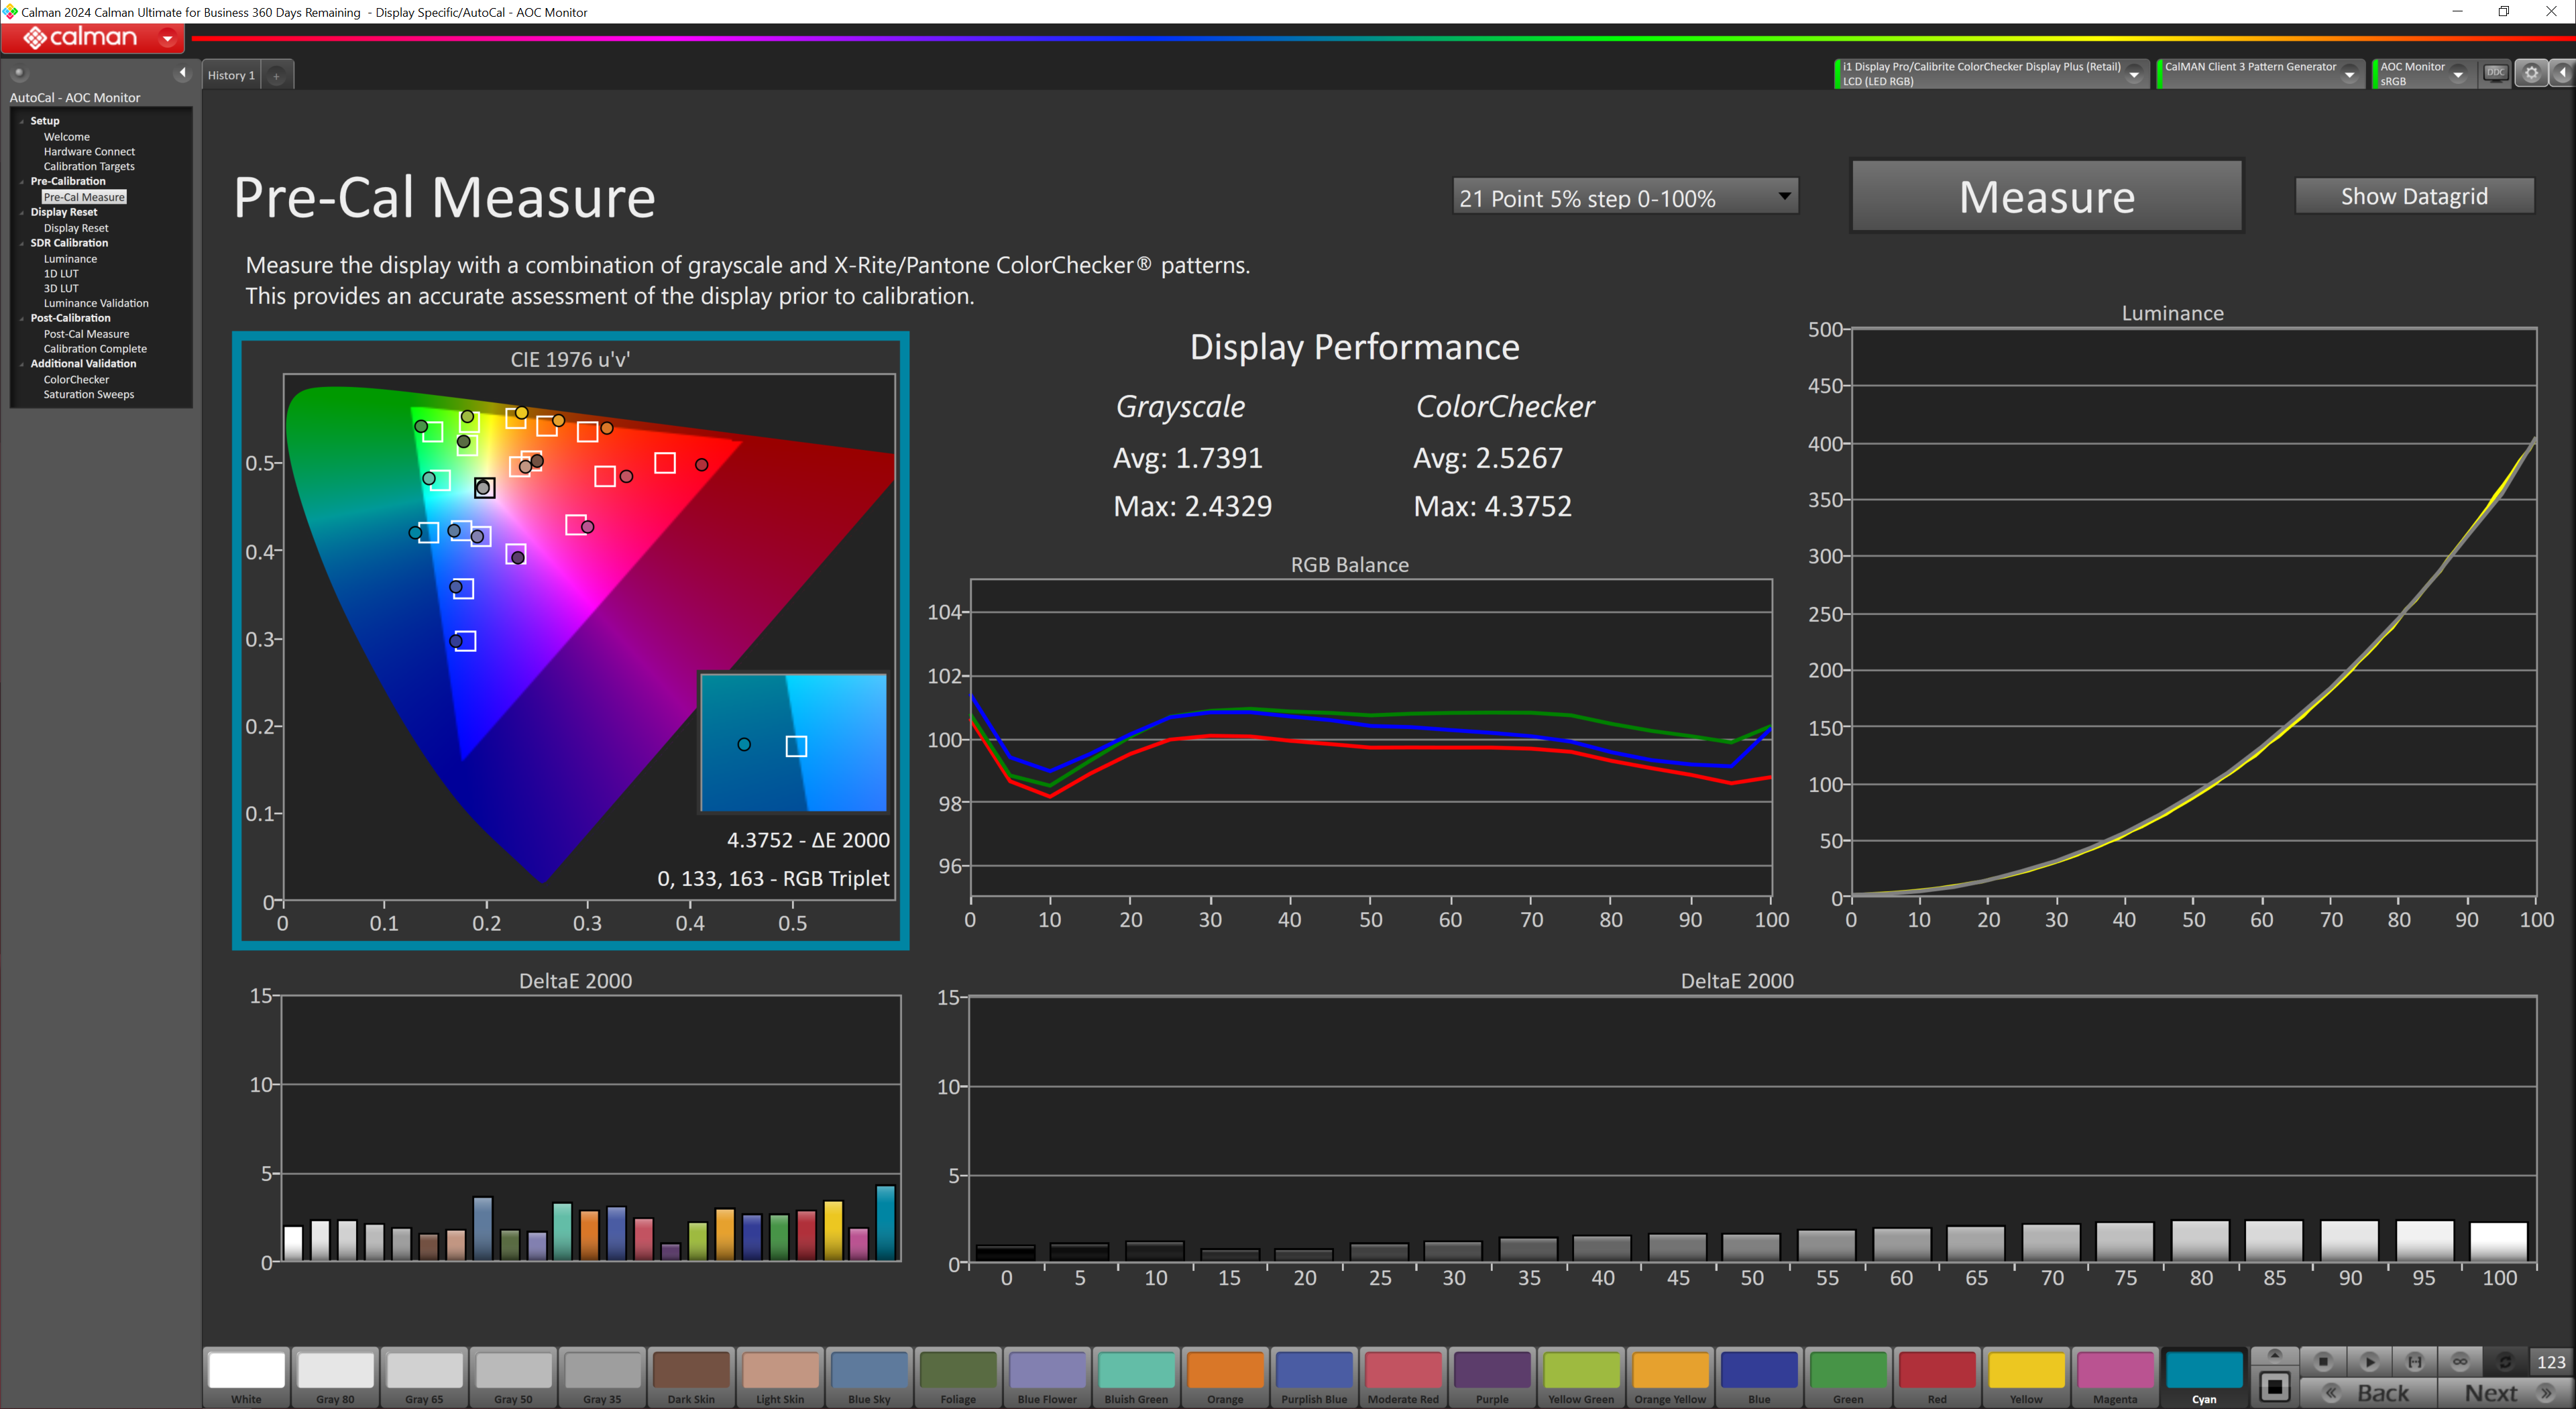Expand the i1 Display Pro meter dropdown

[x=2134, y=74]
